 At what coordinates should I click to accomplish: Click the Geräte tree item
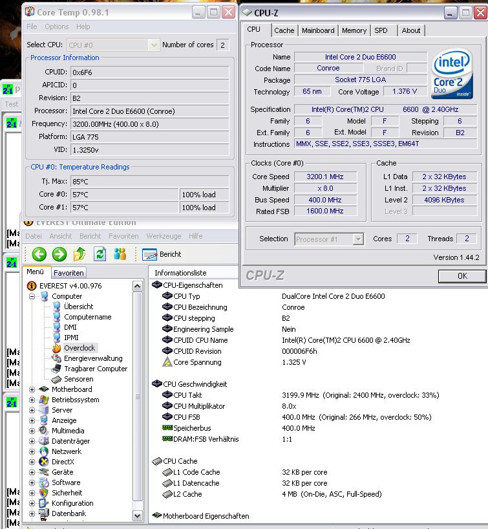63,472
